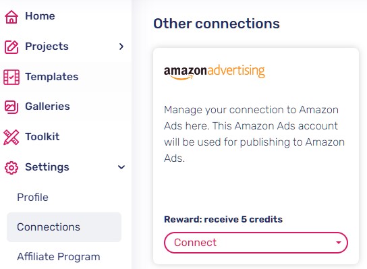Collapse the Settings section chevron

(121, 167)
